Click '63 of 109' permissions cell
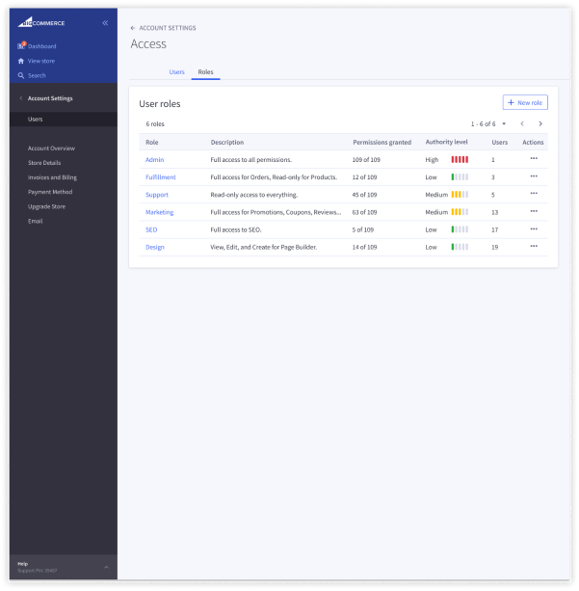The width and height of the screenshot is (579, 591). [364, 212]
